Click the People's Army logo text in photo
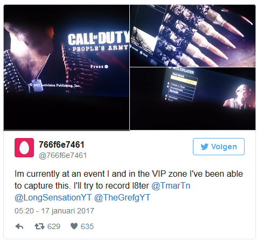 pos(101,48)
